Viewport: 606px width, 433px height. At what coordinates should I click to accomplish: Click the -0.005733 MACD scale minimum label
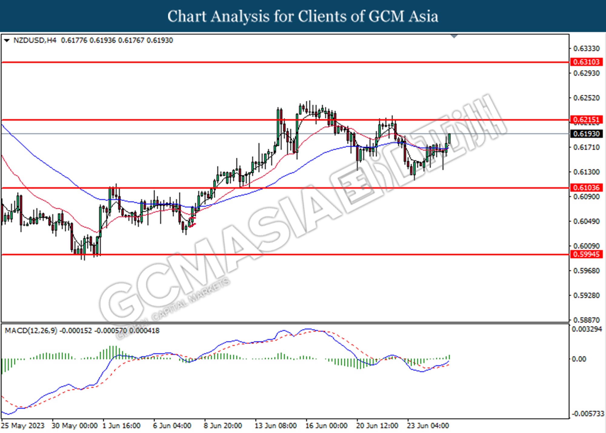(587, 414)
